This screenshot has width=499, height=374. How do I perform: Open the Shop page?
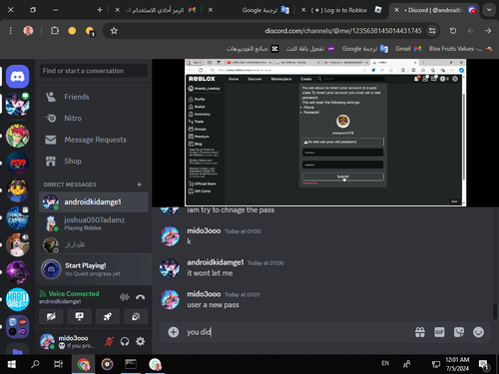click(93, 162)
